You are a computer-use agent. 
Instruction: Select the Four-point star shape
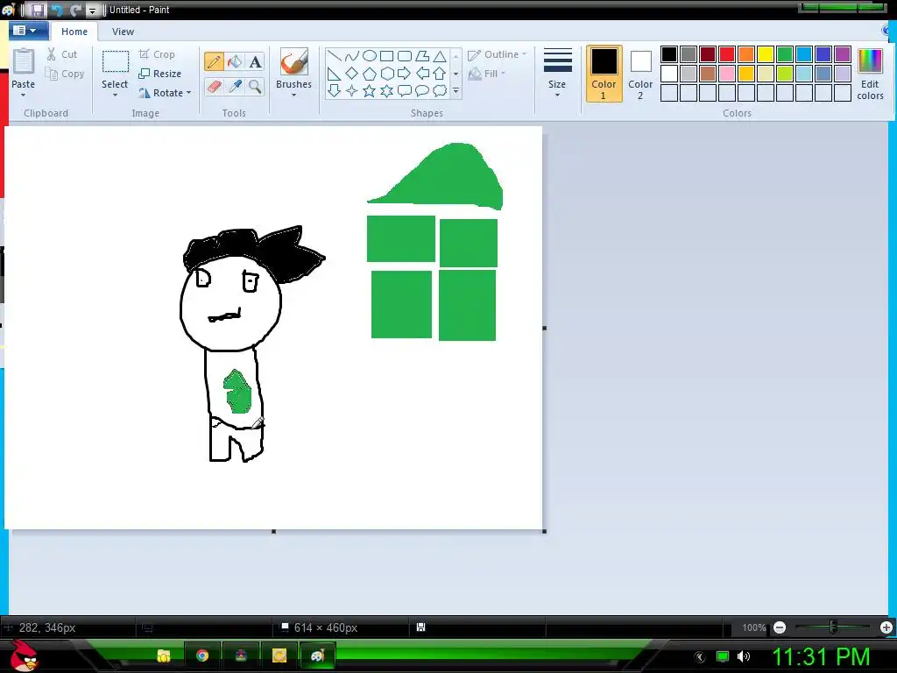click(x=352, y=90)
